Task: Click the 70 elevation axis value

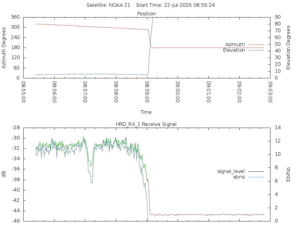Action: [278, 31]
